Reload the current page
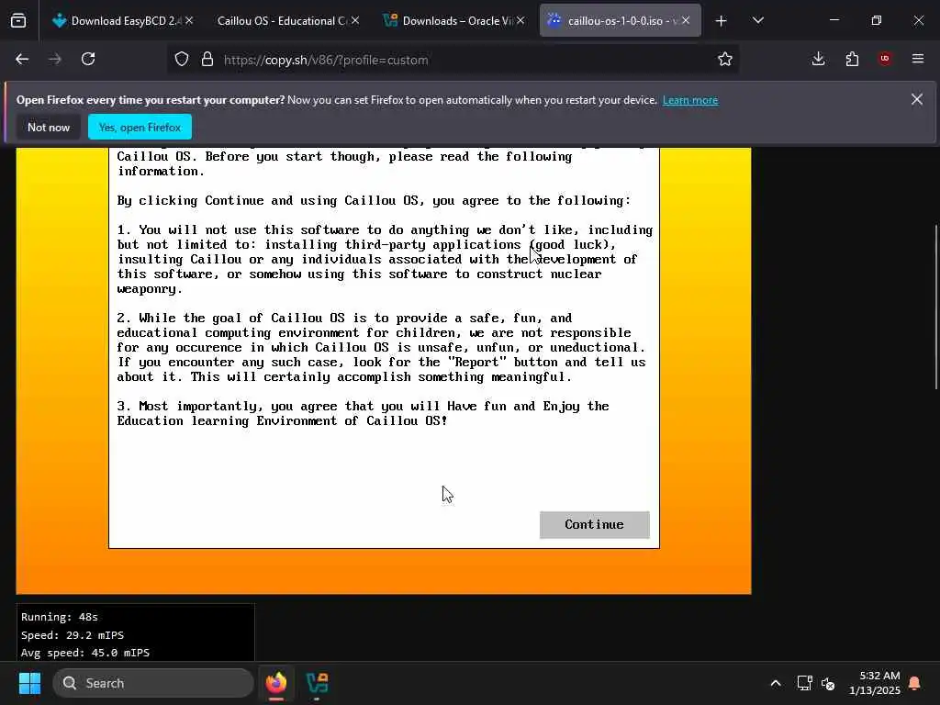The width and height of the screenshot is (940, 705). [88, 60]
